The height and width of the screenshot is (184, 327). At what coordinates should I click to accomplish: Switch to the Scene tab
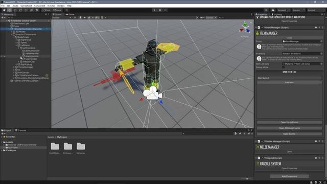[x=57, y=14]
